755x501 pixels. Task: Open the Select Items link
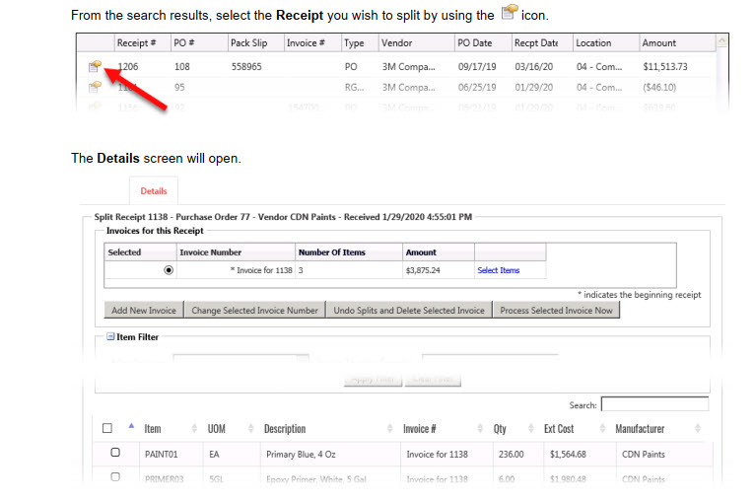[x=498, y=270]
